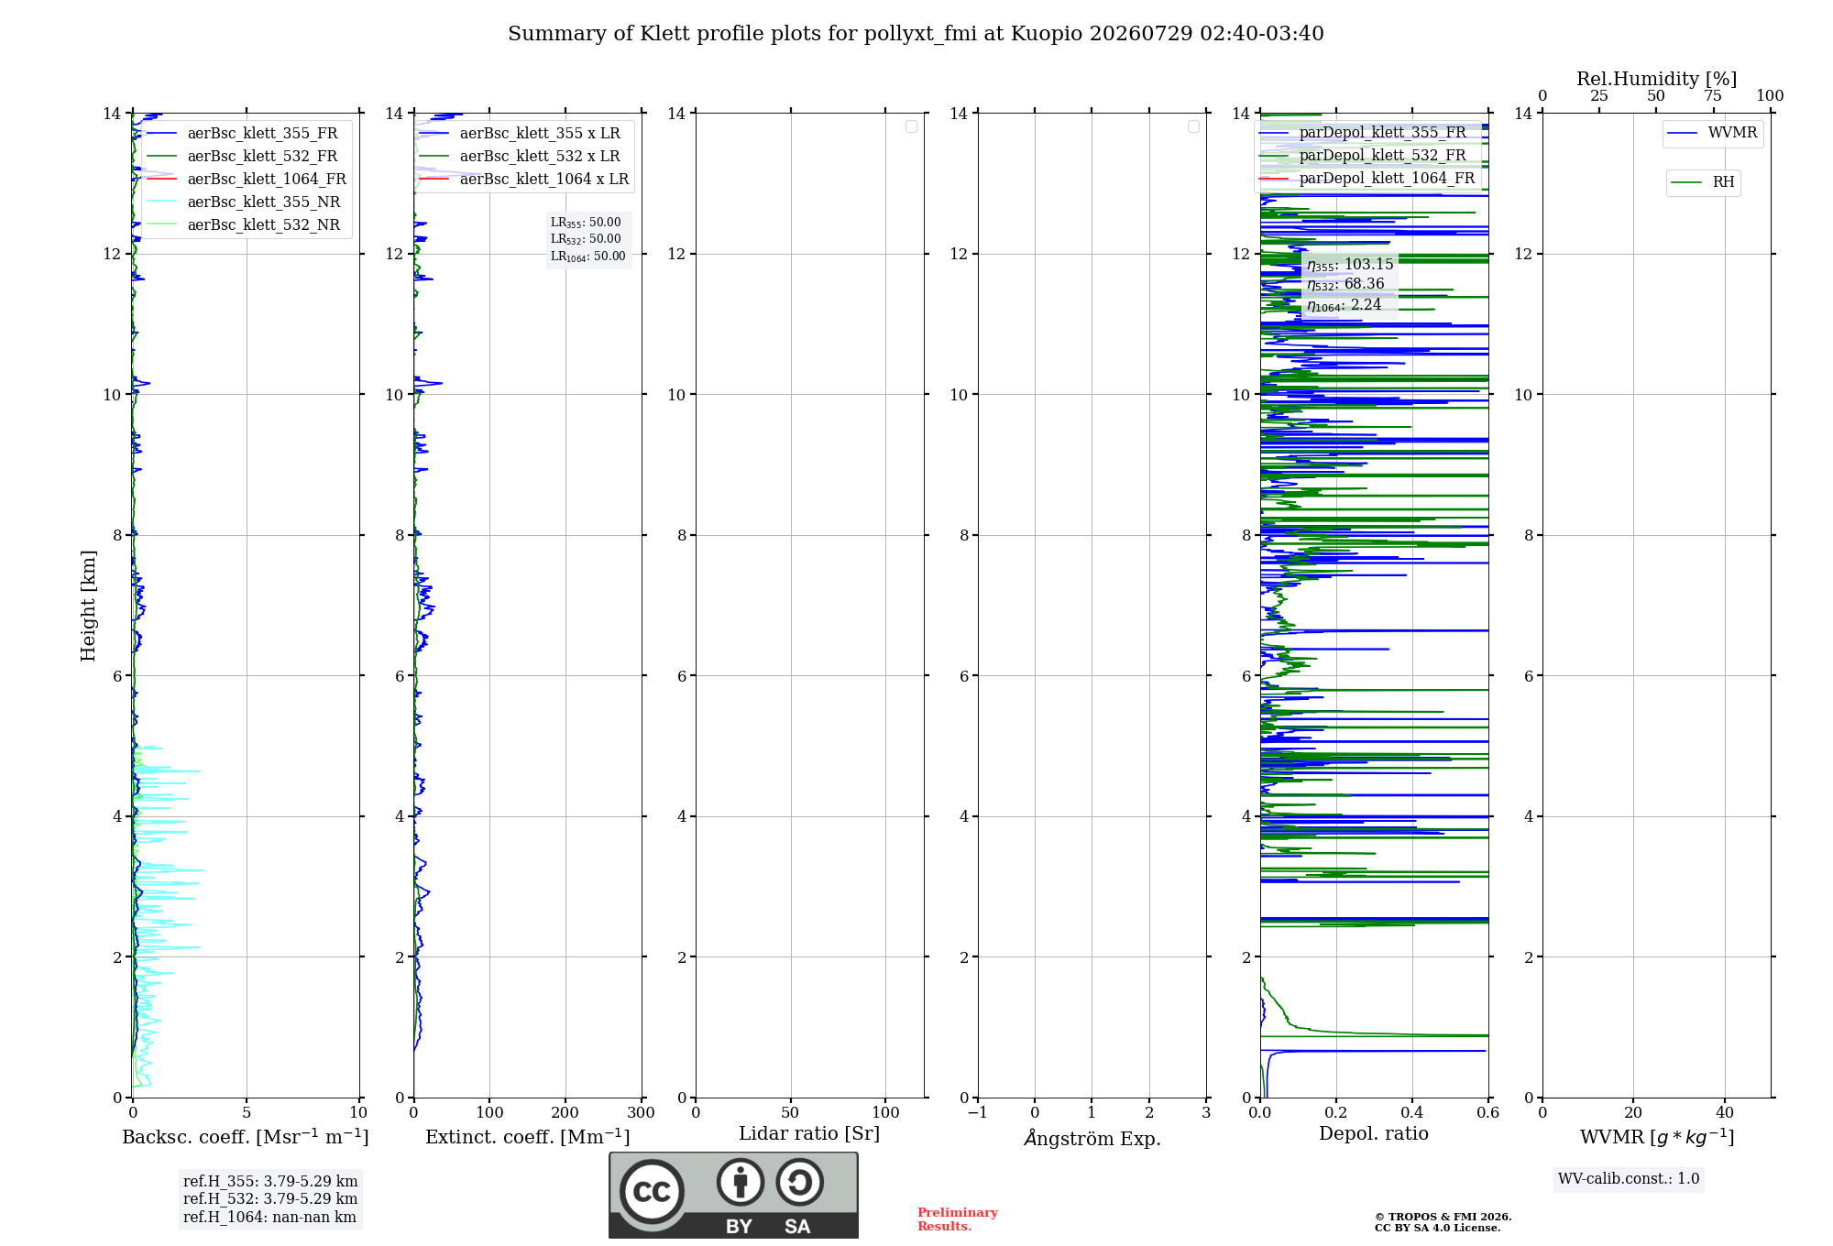Click the aerBsc_klett_355_NR cyan legend entry
This screenshot has width=1833, height=1246.
[x=243, y=202]
